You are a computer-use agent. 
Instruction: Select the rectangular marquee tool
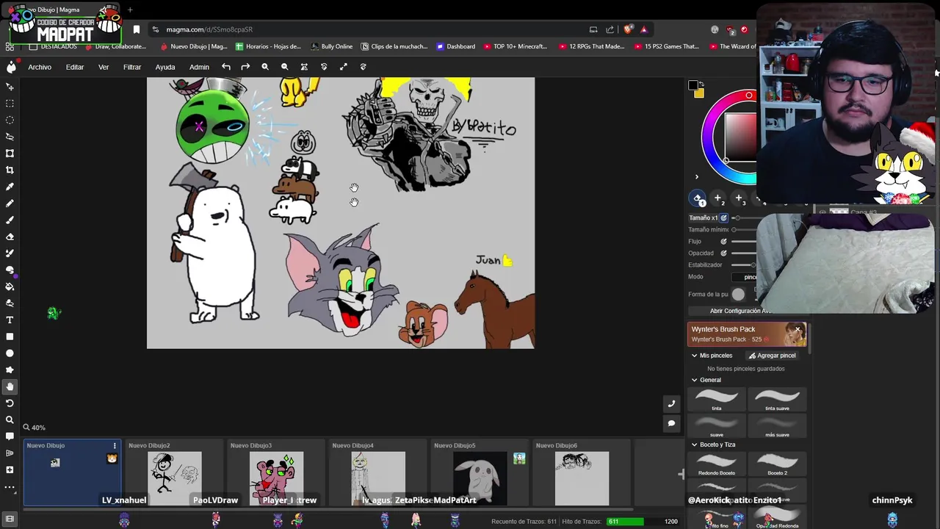coord(10,104)
